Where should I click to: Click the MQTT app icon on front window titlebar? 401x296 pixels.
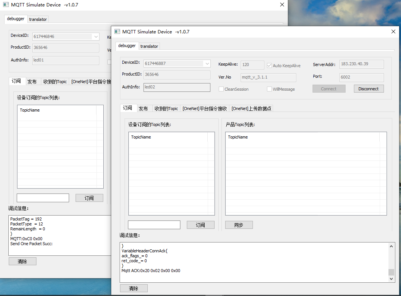117,31
